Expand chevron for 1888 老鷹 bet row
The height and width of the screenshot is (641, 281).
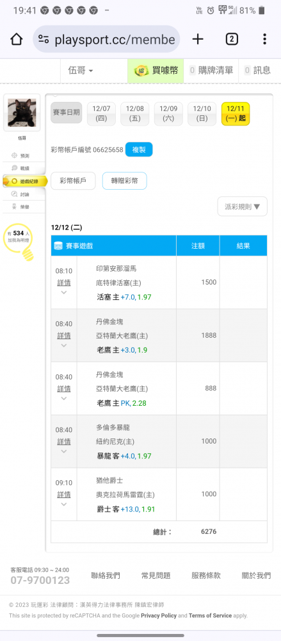64,345
